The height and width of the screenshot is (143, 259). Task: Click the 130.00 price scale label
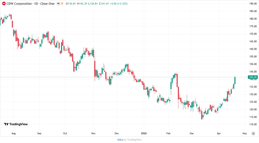[x=253, y=94]
